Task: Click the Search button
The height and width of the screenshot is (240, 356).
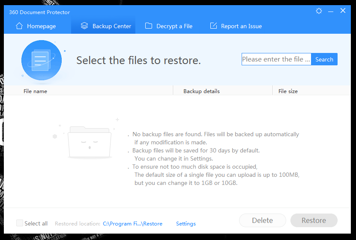Action: [324, 59]
